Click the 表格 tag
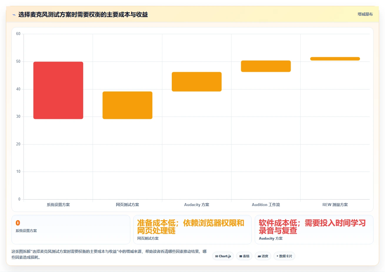 coord(244,256)
